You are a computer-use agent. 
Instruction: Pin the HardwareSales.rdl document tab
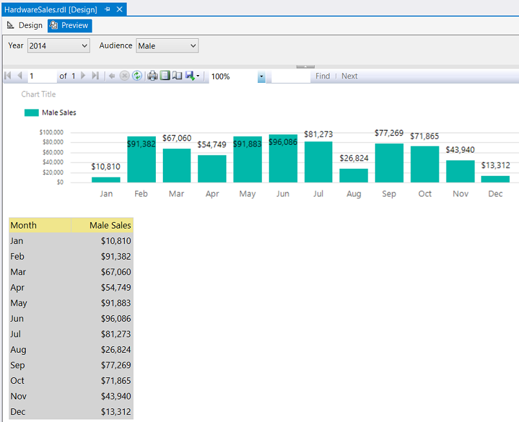(x=107, y=10)
